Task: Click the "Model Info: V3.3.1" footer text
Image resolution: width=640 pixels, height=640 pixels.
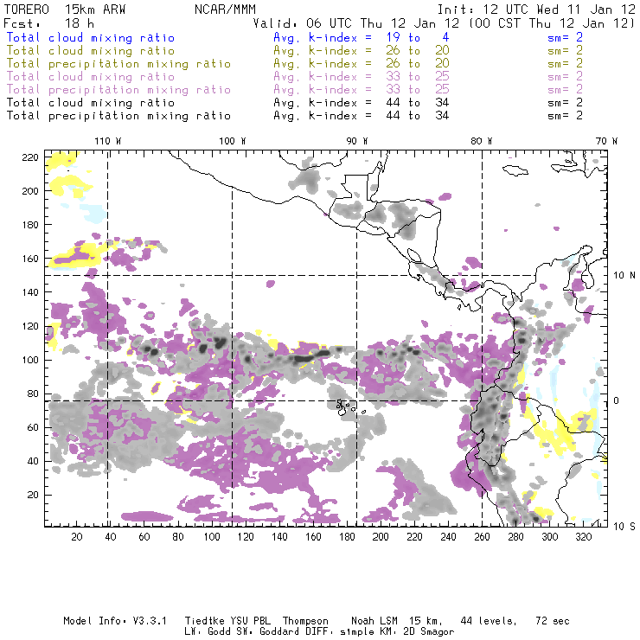Action: click(115, 621)
